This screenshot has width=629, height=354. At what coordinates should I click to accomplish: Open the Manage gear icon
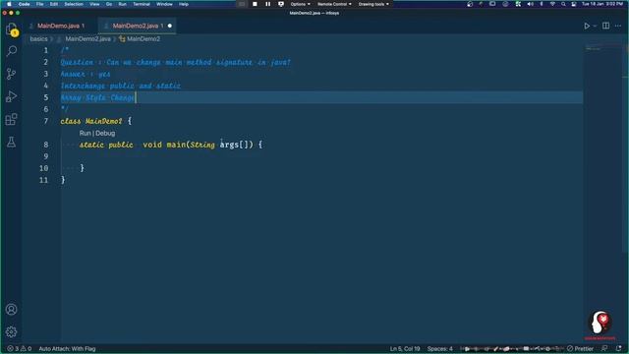(11, 331)
